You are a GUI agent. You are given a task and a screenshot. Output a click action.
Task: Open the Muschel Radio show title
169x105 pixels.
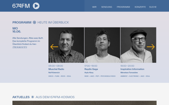(56, 69)
